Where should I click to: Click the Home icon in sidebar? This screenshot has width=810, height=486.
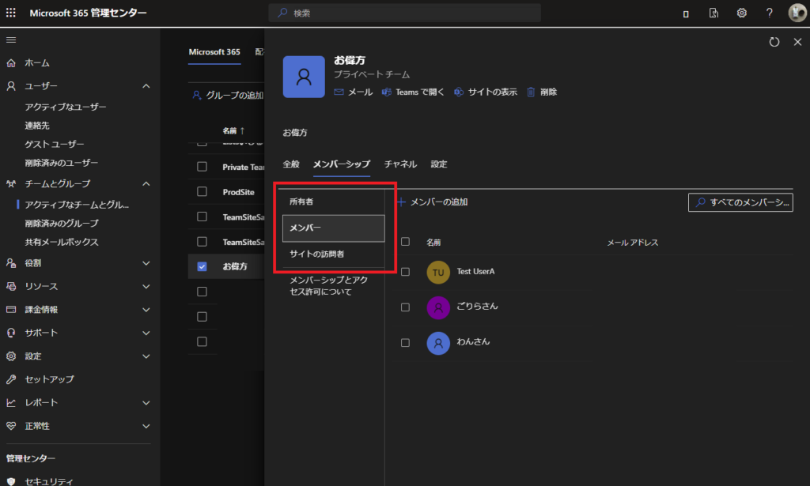(x=11, y=63)
